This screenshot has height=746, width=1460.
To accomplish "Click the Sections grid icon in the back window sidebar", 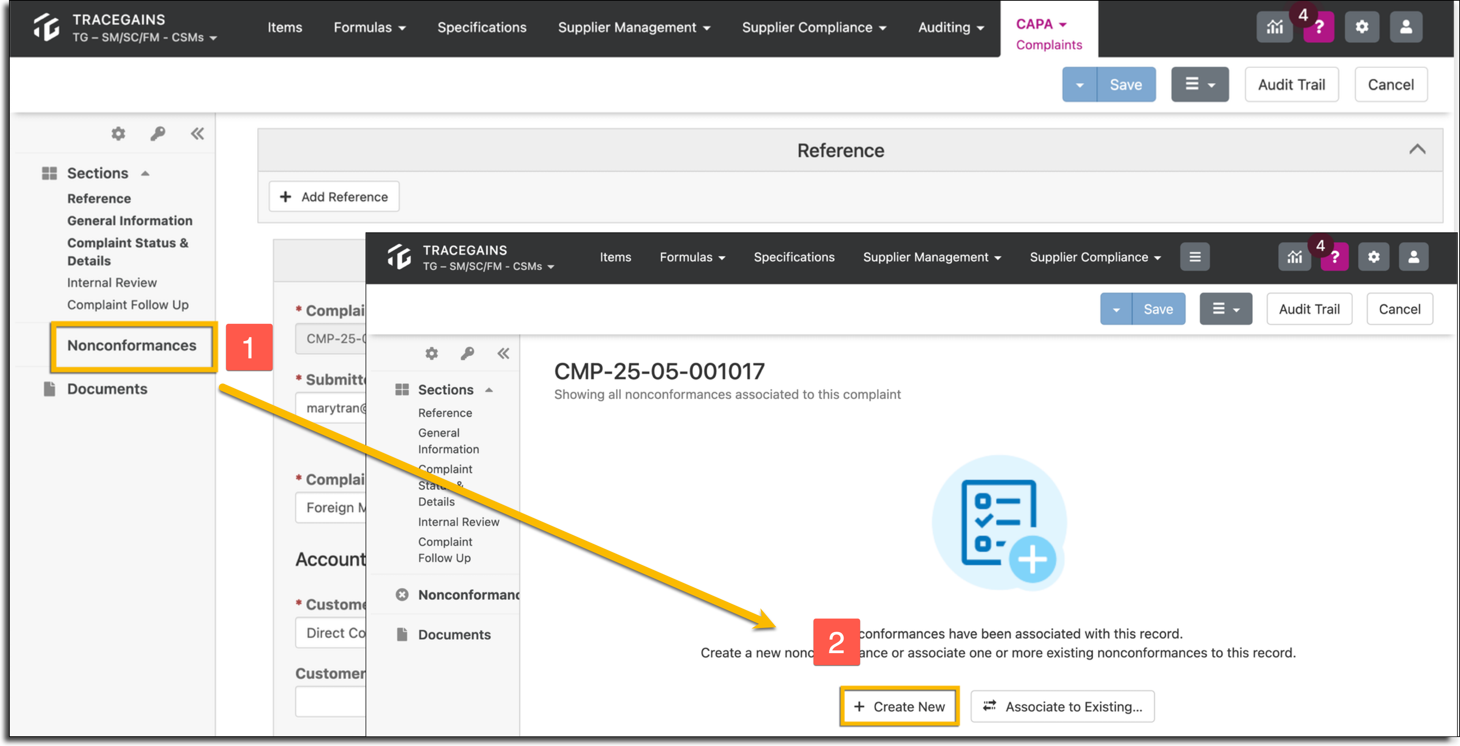I will (49, 173).
